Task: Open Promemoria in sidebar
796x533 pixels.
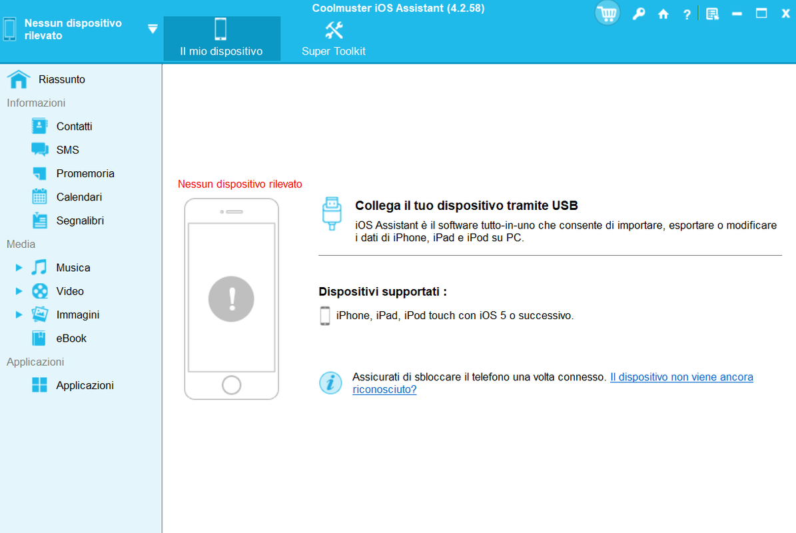Action: click(85, 174)
